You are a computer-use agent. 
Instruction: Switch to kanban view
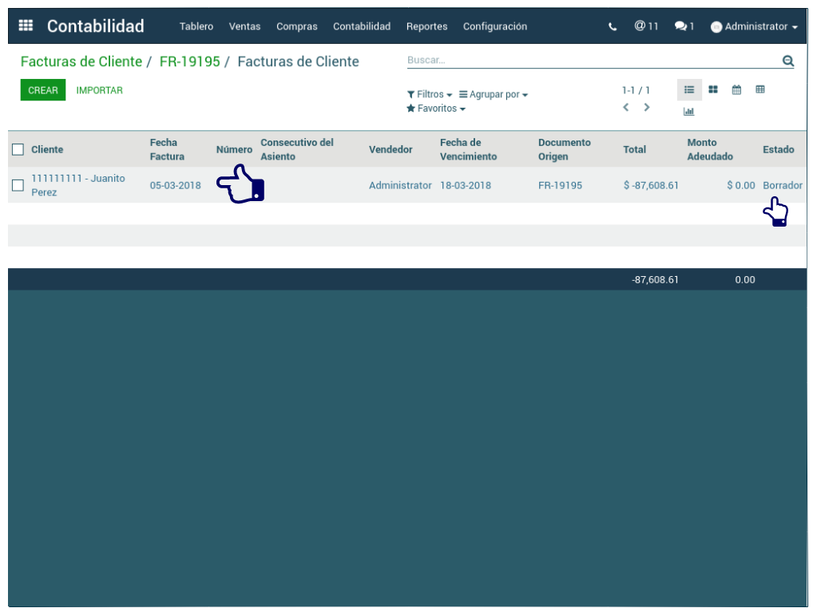point(713,89)
